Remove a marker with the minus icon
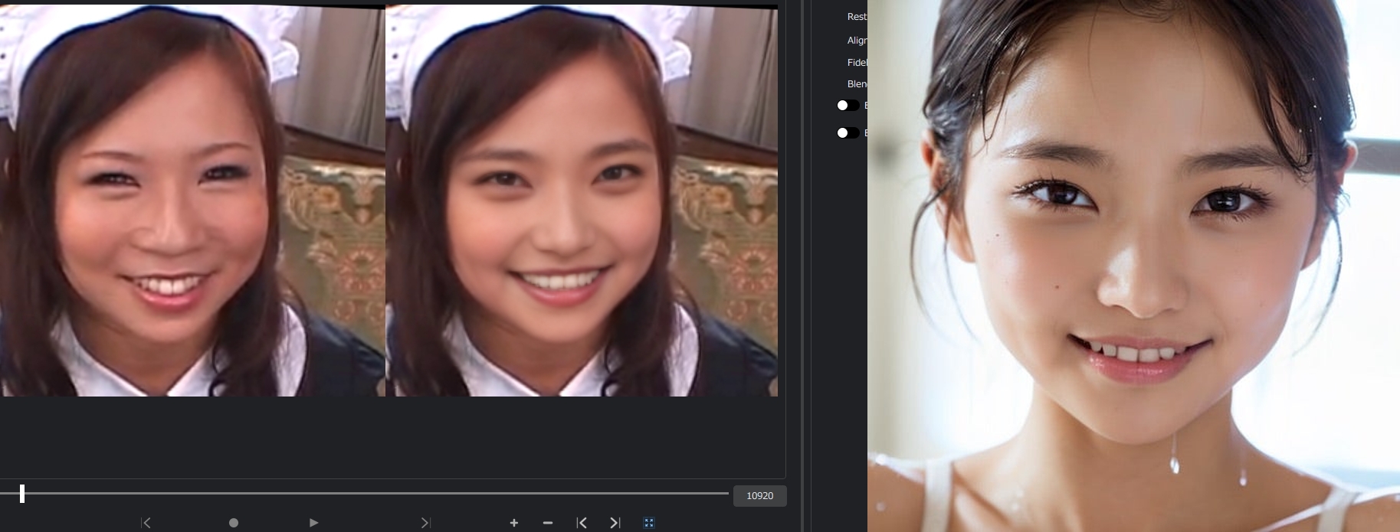The height and width of the screenshot is (532, 1400). (x=547, y=523)
